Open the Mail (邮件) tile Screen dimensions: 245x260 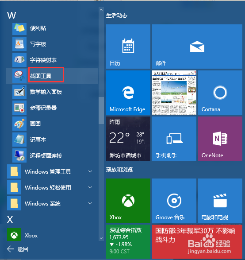(x=197, y=47)
